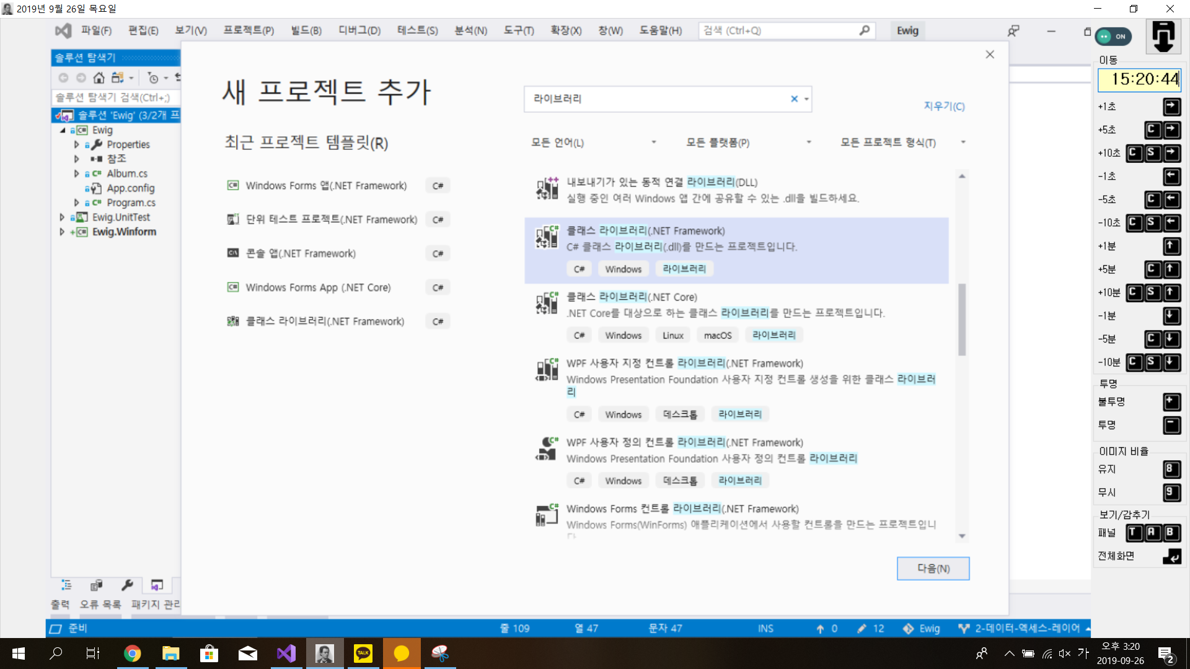1190x669 pixels.
Task: Open the 디버그(D) menu
Action: click(359, 30)
